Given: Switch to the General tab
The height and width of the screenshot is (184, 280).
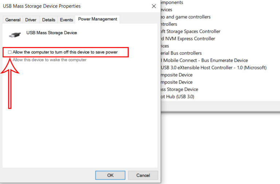Looking at the screenshot, I should point(13,20).
